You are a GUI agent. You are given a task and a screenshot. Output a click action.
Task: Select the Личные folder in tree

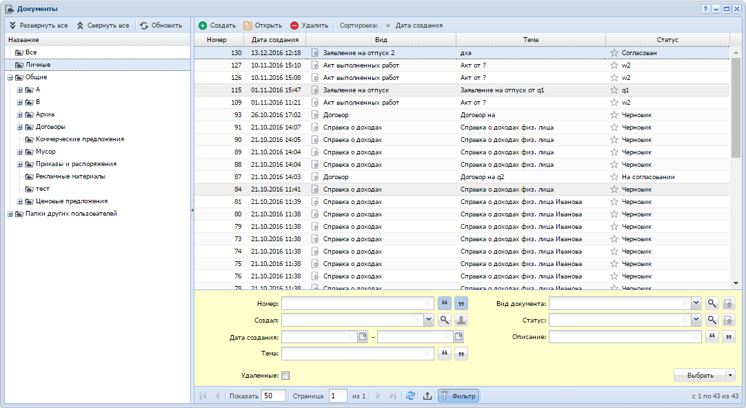tap(97, 65)
